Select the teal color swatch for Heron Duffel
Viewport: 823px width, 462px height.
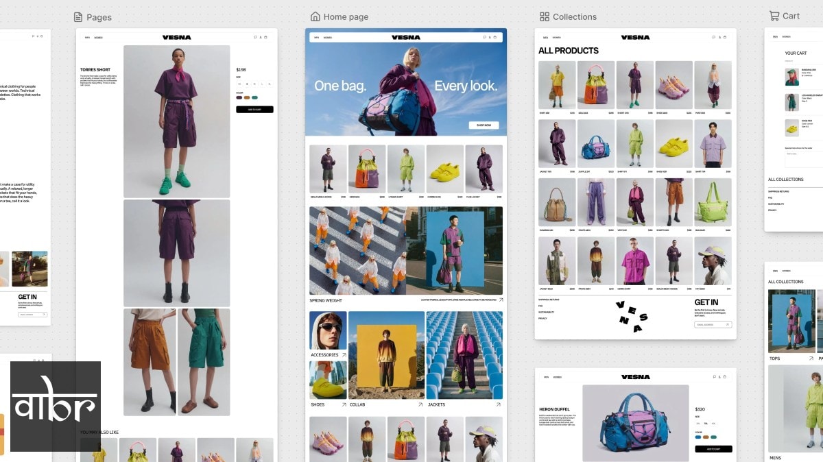coord(714,437)
